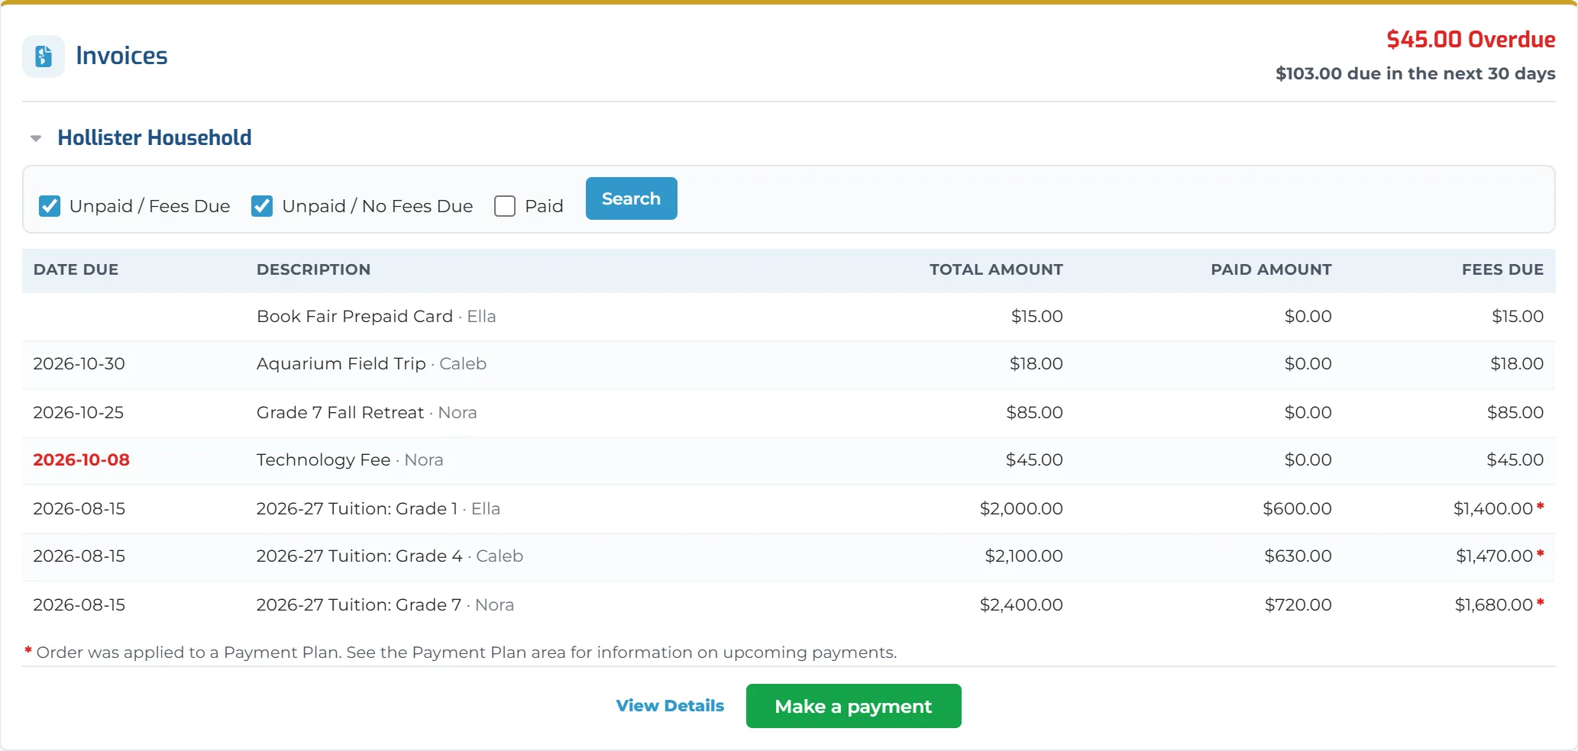The height and width of the screenshot is (751, 1578).
Task: Click the $2,400.00 total amount
Action: pos(1021,605)
